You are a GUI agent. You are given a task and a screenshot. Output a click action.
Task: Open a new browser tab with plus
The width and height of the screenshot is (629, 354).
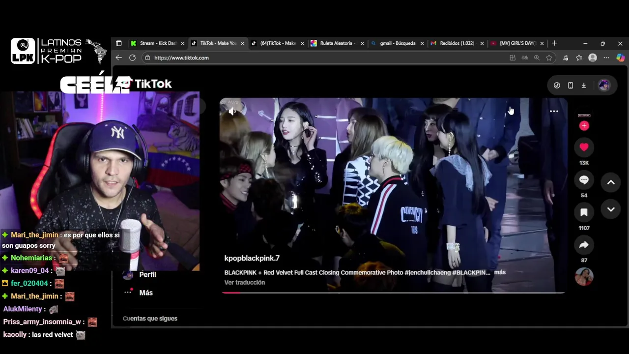554,43
